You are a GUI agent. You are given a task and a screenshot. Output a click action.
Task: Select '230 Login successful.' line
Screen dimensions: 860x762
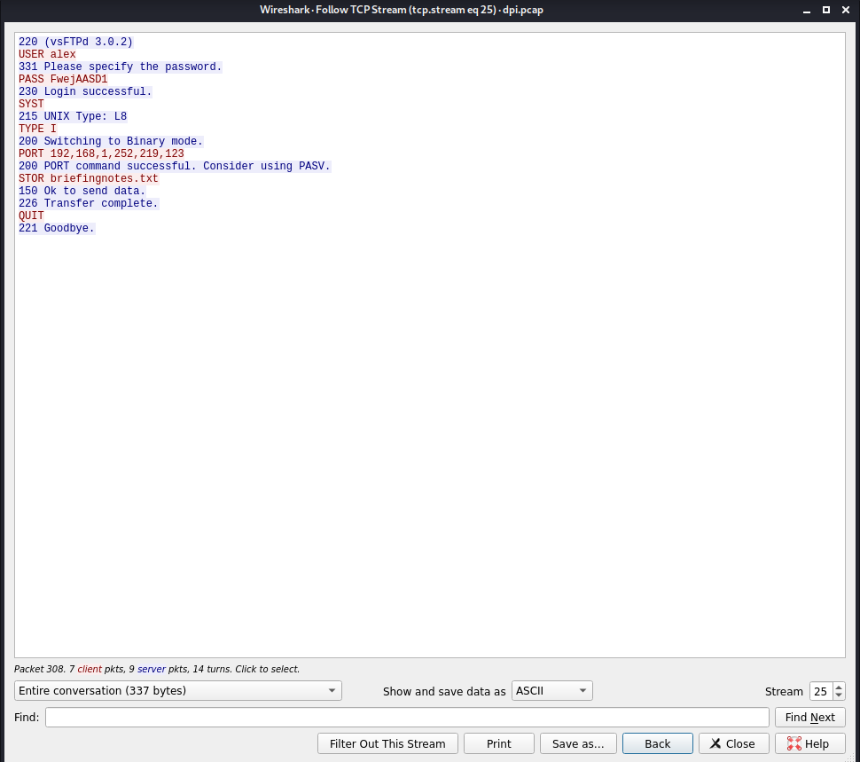85,91
